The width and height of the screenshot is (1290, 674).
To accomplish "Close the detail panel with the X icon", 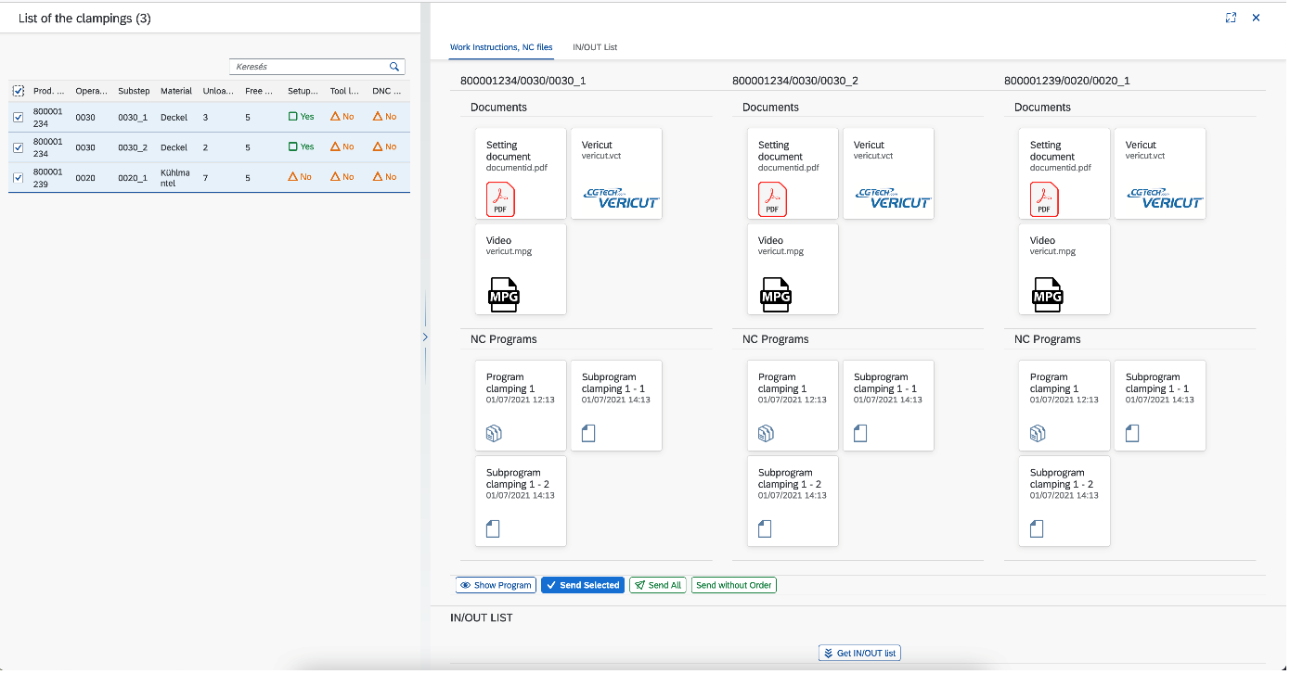I will pyautogui.click(x=1257, y=18).
